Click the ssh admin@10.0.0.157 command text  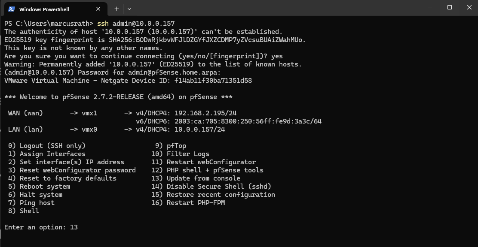[136, 23]
